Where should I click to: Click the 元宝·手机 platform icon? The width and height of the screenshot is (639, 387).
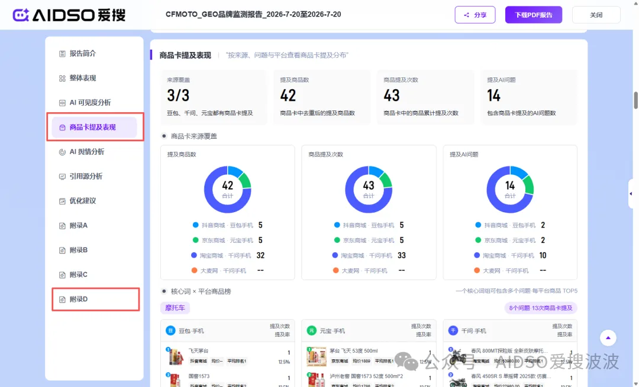coord(311,330)
